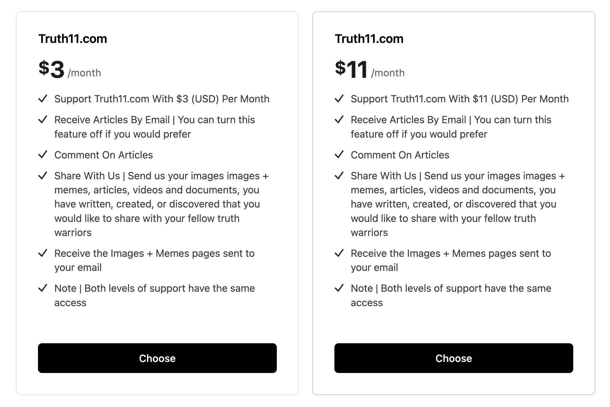Click the Share With Us checkmark in the $3 card
The height and width of the screenshot is (407, 610).
pos(43,176)
